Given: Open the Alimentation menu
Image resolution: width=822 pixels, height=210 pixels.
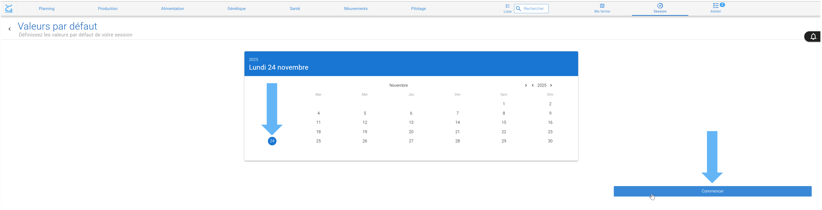Looking at the screenshot, I should click(172, 9).
